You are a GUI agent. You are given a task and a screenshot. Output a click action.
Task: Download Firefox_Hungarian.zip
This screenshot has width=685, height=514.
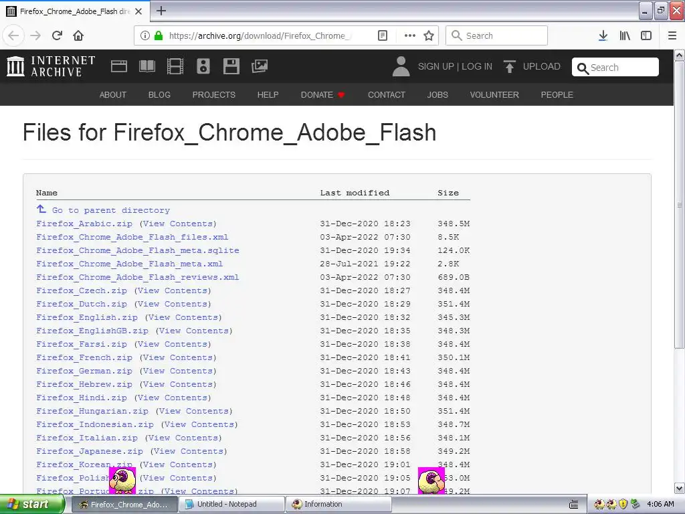click(x=92, y=412)
